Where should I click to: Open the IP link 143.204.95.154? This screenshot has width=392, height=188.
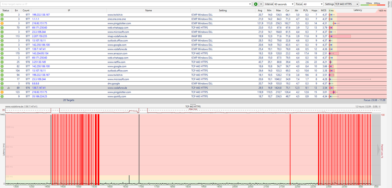point(40,53)
